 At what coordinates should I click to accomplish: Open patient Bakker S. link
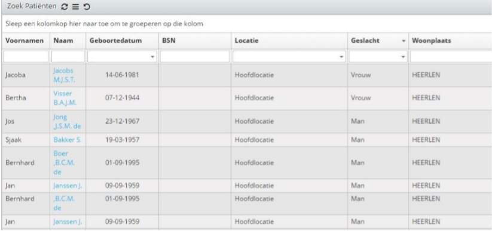(x=67, y=140)
